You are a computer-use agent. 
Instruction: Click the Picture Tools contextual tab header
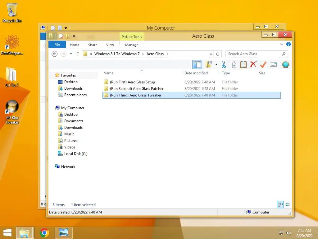pos(132,37)
